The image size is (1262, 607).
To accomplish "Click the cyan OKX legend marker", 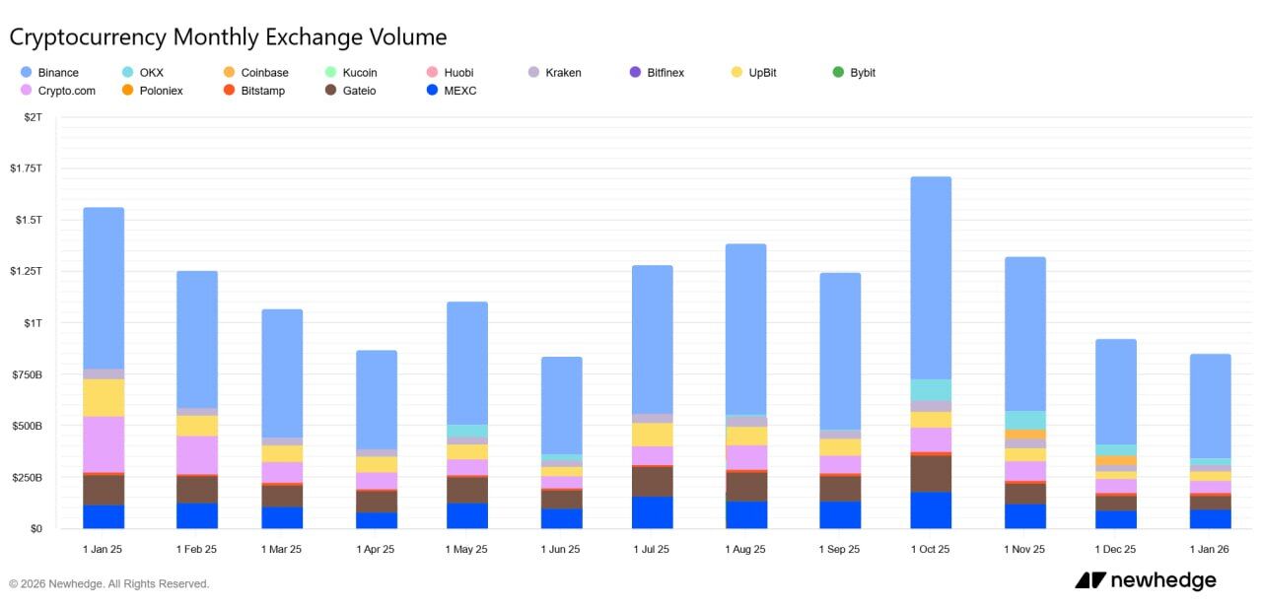I will pyautogui.click(x=127, y=73).
